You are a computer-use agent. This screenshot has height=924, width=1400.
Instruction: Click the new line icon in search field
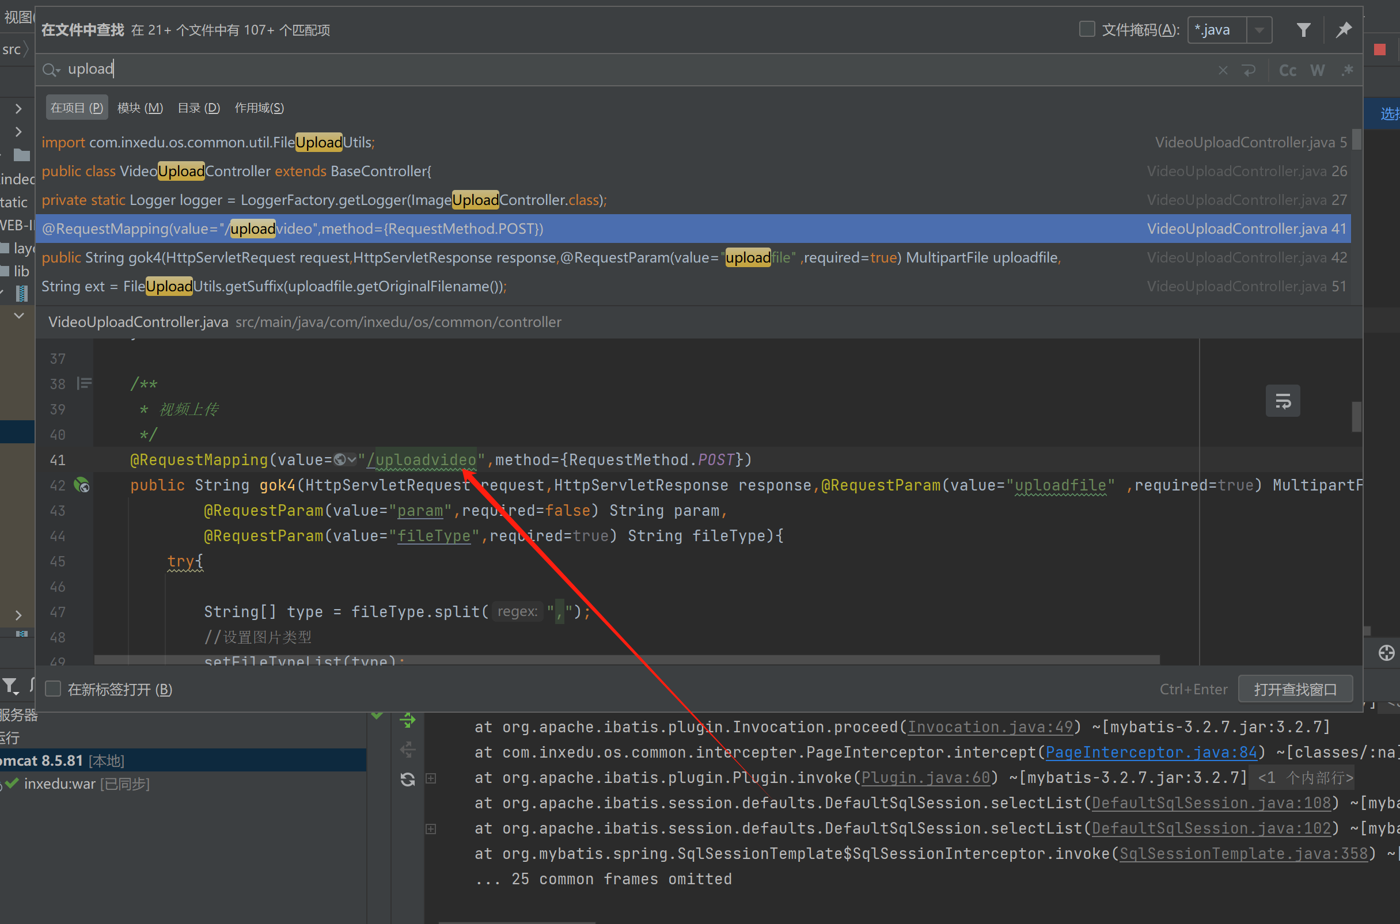coord(1249,71)
